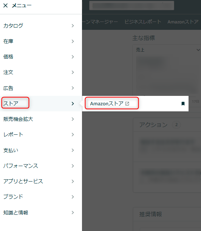This screenshot has height=231, width=201.
Task: Open the アプリとサービス menu item
Action: [x=41, y=181]
